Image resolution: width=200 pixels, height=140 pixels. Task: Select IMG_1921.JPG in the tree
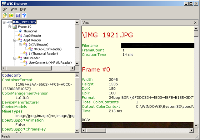click(x=24, y=22)
